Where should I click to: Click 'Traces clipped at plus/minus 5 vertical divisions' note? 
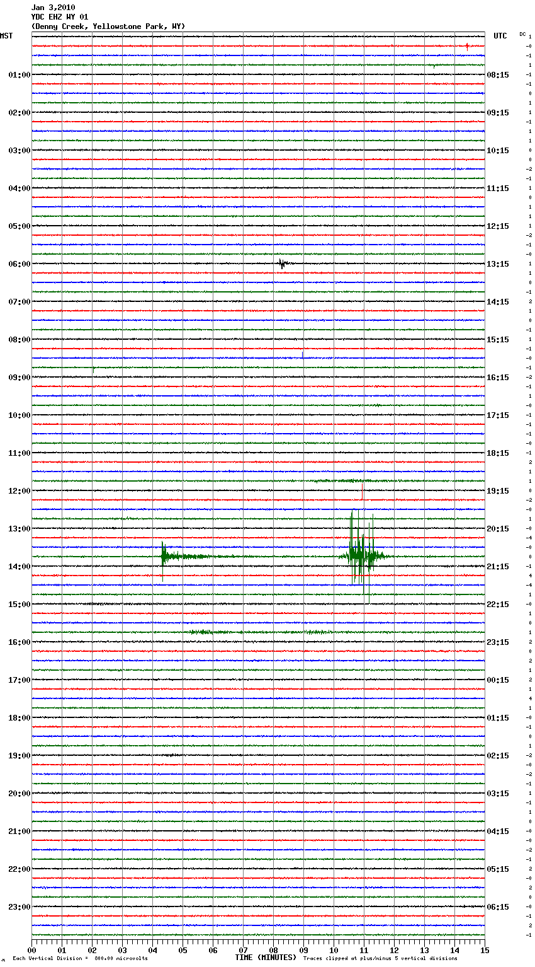coord(381,959)
